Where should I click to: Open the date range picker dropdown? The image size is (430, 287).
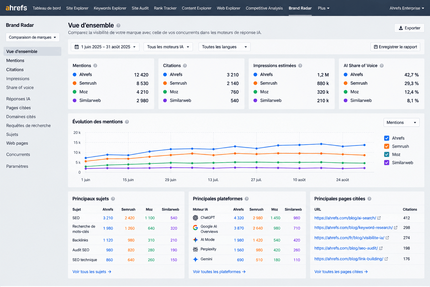[105, 47]
